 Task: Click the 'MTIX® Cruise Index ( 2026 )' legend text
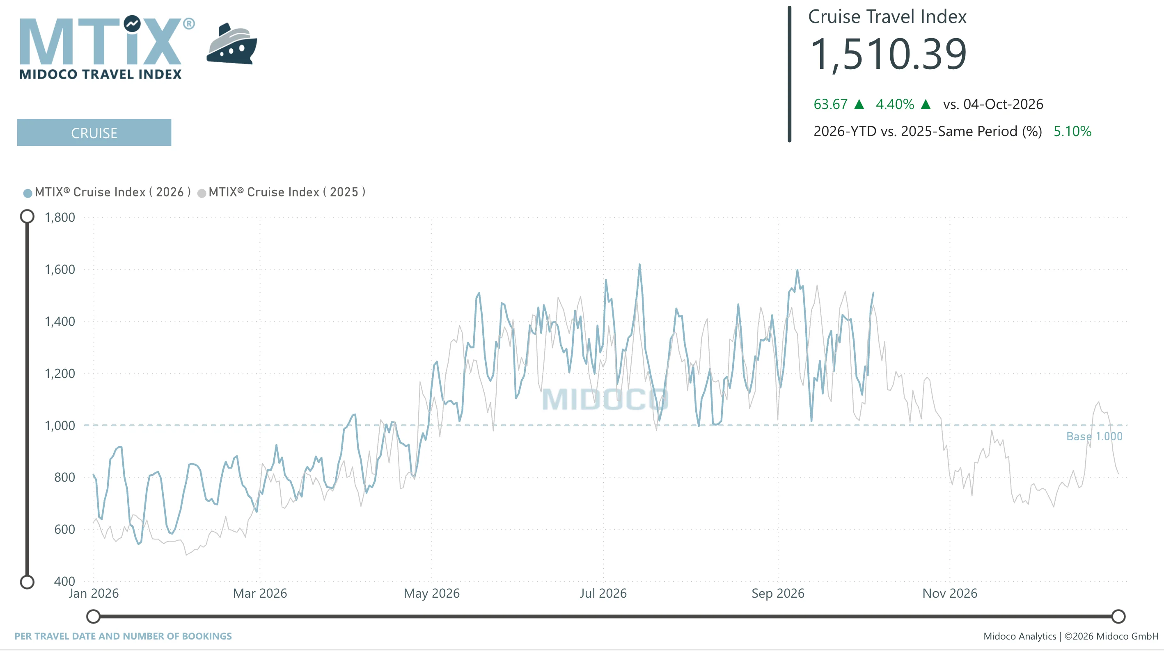point(112,192)
